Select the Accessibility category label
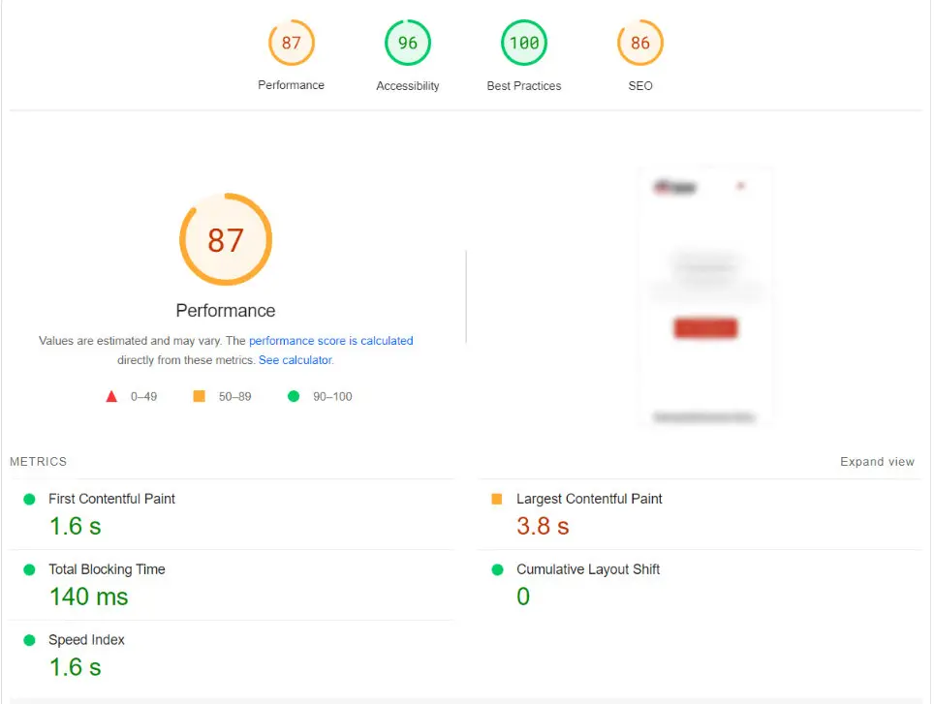Image resolution: width=934 pixels, height=704 pixels. (x=408, y=86)
